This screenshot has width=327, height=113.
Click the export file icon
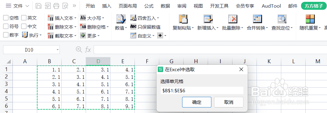(x=48, y=6)
